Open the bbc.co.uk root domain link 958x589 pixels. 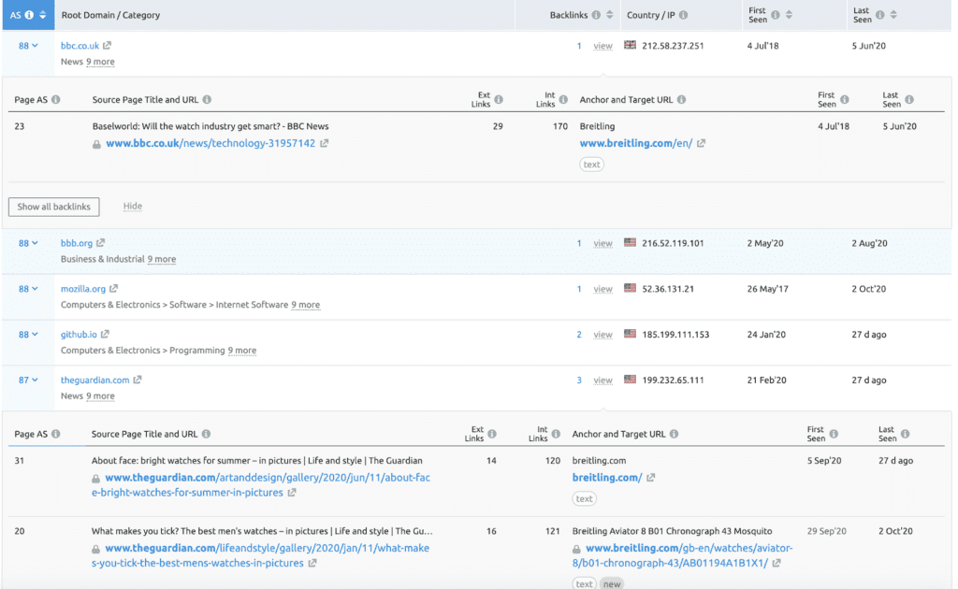[x=80, y=46]
